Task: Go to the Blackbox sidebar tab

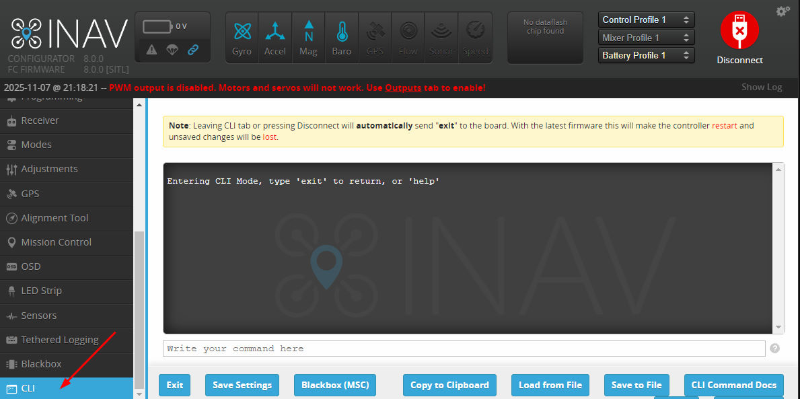Action: point(41,364)
